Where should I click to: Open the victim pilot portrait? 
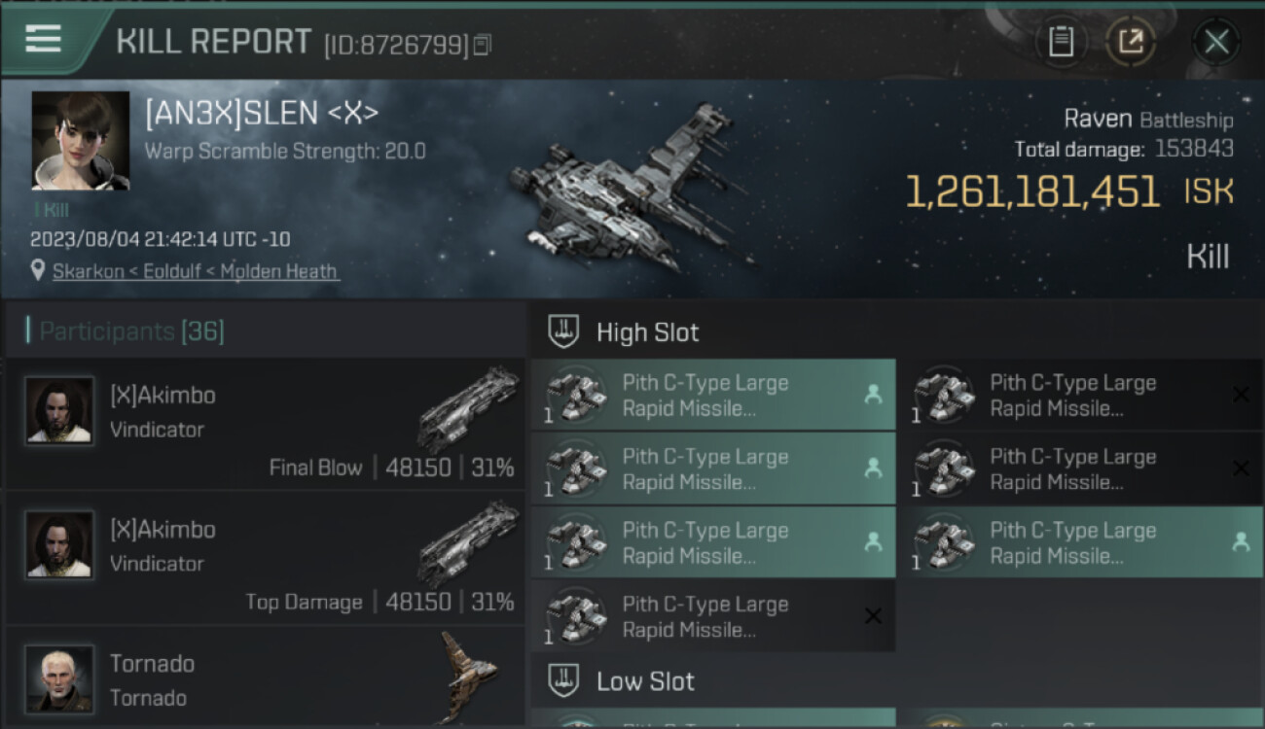[x=81, y=140]
